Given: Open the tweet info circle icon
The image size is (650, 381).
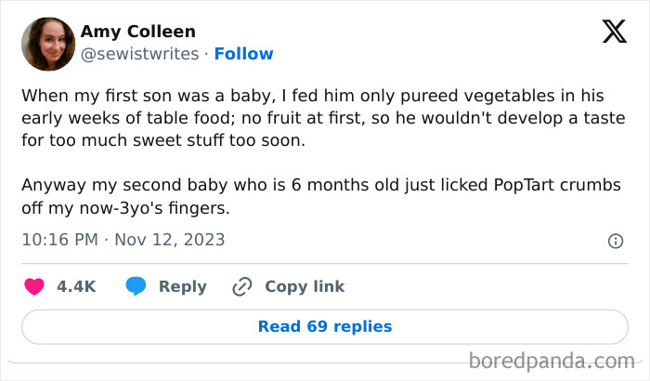Looking at the screenshot, I should pos(615,241).
